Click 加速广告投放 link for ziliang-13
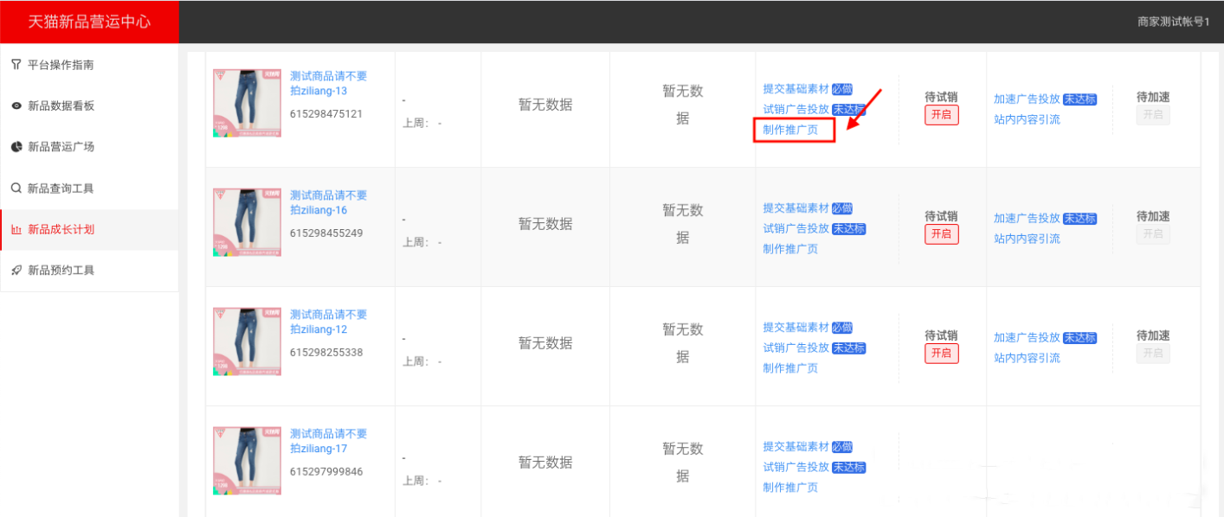The height and width of the screenshot is (517, 1224). click(1027, 99)
